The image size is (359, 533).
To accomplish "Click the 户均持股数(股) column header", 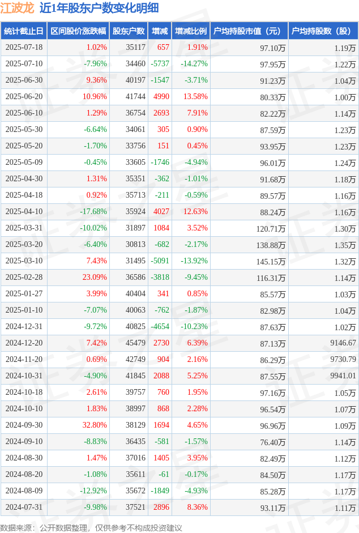I will pyautogui.click(x=323, y=31).
